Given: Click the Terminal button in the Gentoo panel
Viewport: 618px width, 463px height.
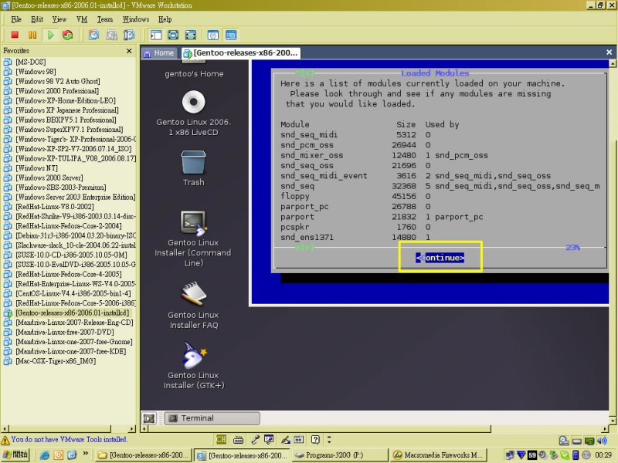Looking at the screenshot, I should click(212, 418).
